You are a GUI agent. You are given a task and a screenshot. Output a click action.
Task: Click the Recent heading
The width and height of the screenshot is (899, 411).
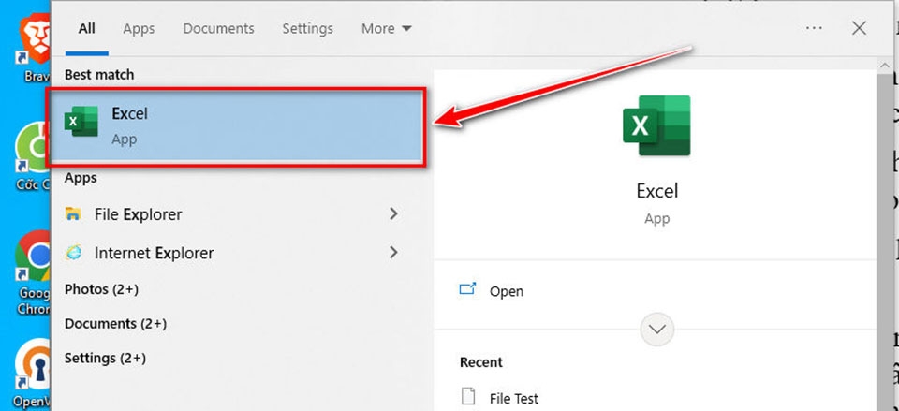tap(481, 362)
